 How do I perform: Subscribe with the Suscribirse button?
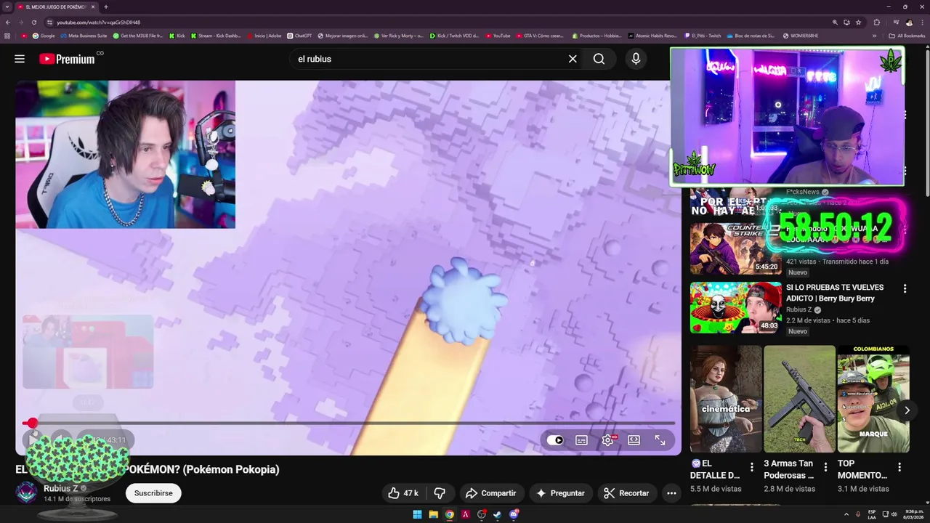click(153, 493)
